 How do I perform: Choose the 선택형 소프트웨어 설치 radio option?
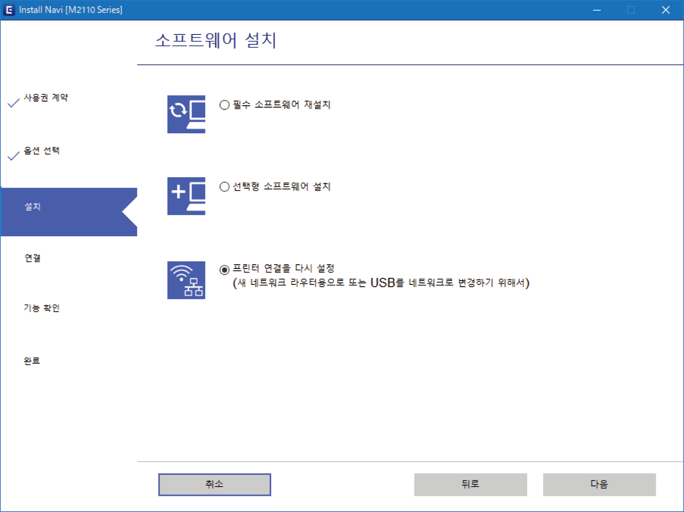(224, 187)
